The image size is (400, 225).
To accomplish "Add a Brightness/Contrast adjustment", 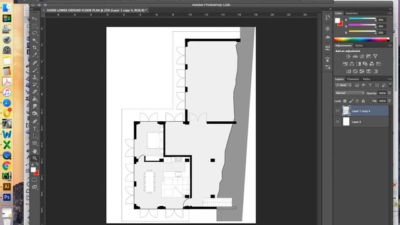I will [348, 56].
